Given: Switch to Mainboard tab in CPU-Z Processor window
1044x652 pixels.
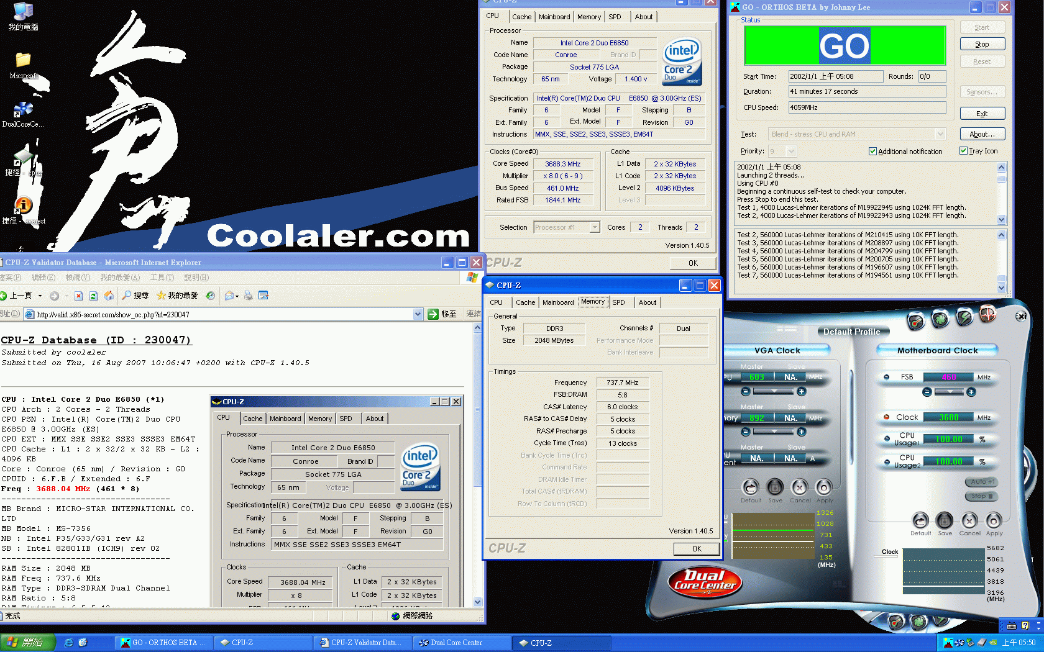Looking at the screenshot, I should point(554,17).
